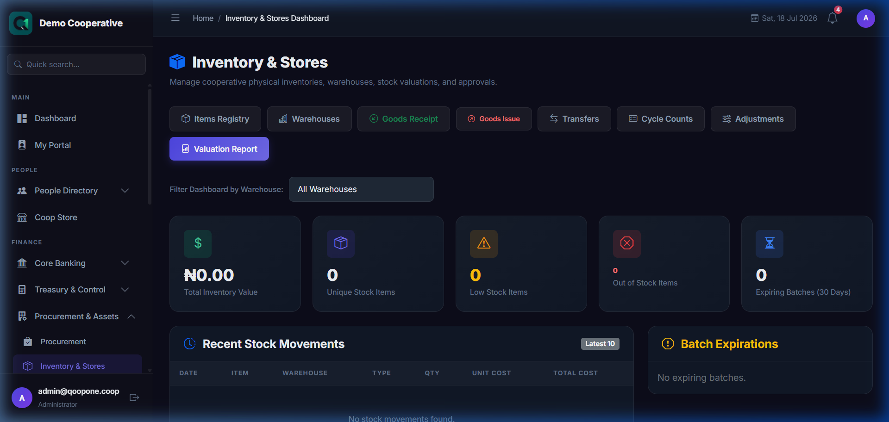Click the red X icon on Out of Stock card
Screen dimensions: 889x422
627,243
